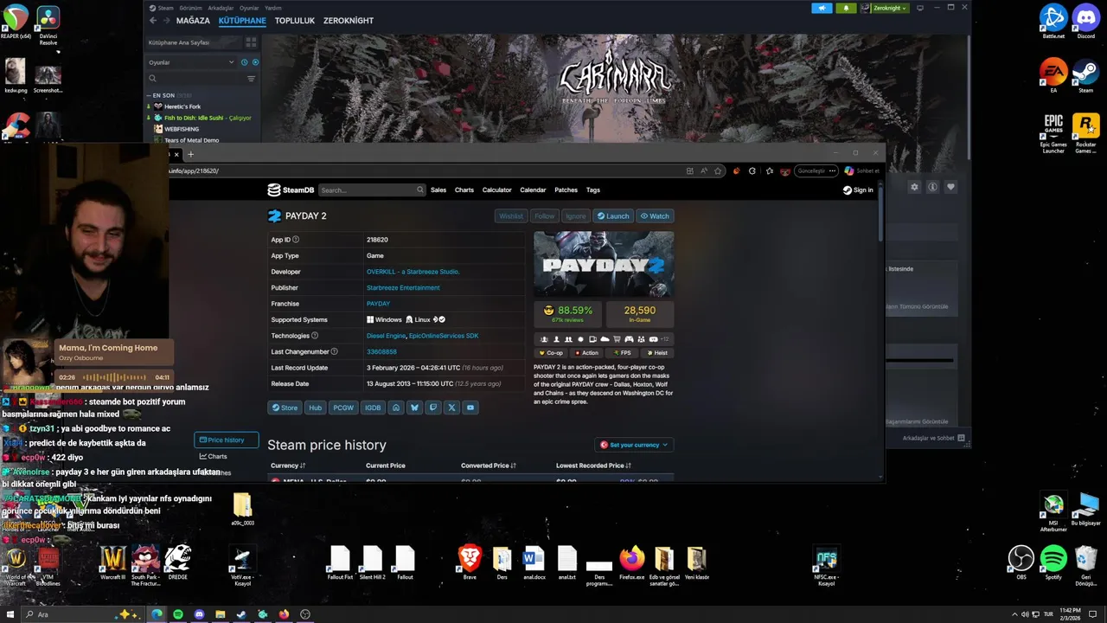Open the homepage link button on SteamDB
Image resolution: width=1107 pixels, height=623 pixels.
(x=396, y=408)
